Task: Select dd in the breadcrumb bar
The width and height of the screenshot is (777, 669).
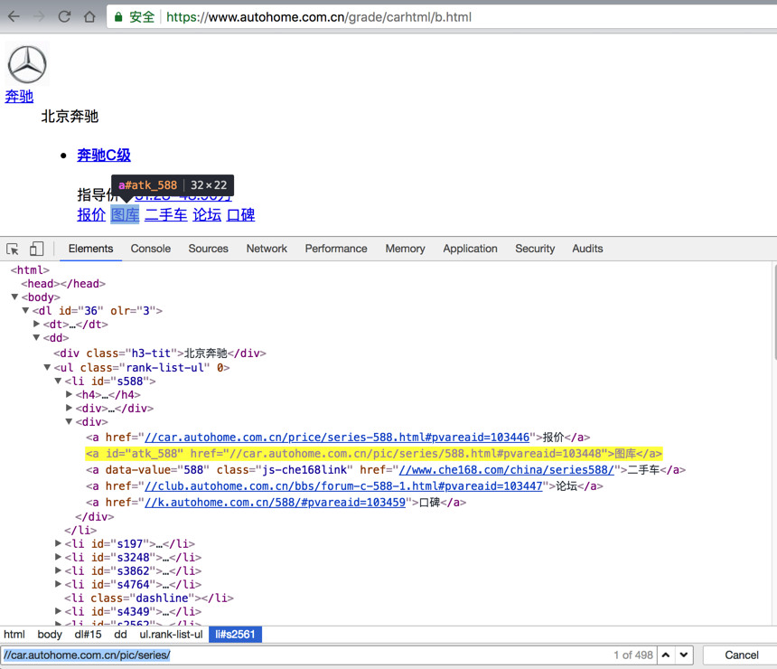Action: pyautogui.click(x=120, y=635)
